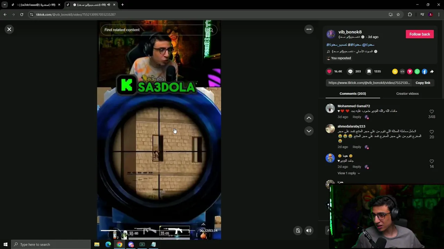
Task: Like ahmedalaraby223's comment
Action: (432, 132)
